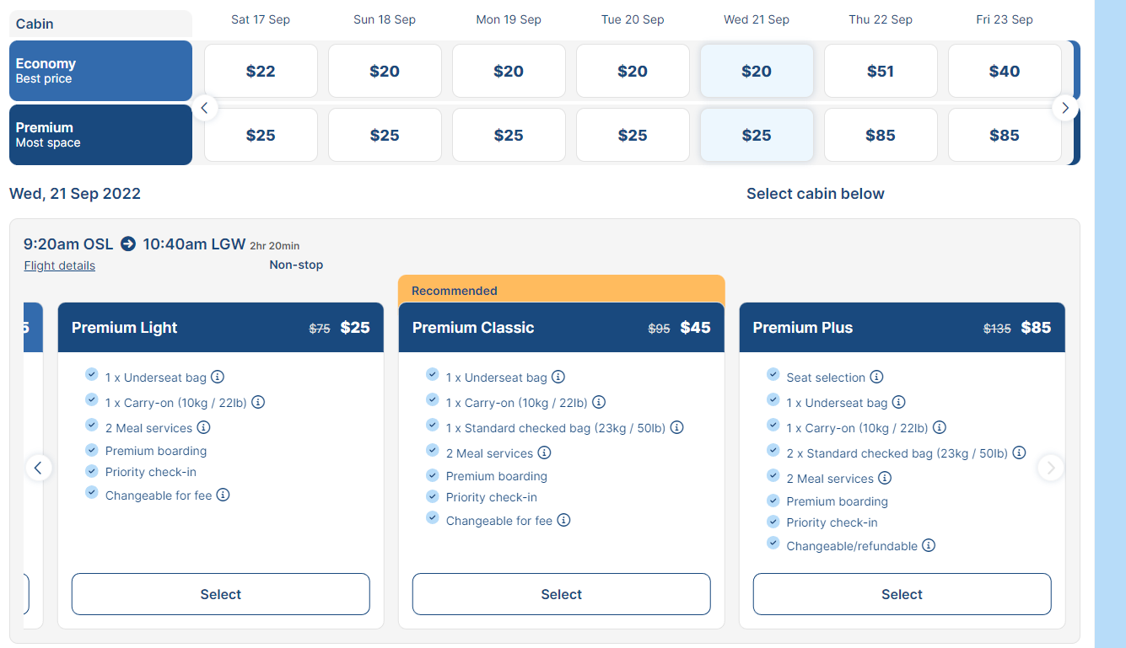Show Seat selection info in Premium Plus
This screenshot has height=648, width=1126.
click(876, 377)
